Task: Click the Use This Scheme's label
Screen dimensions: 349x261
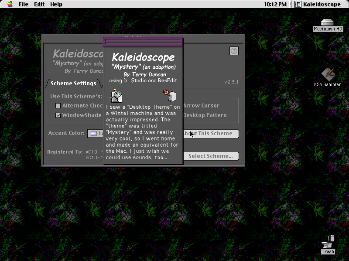Action: tap(76, 97)
